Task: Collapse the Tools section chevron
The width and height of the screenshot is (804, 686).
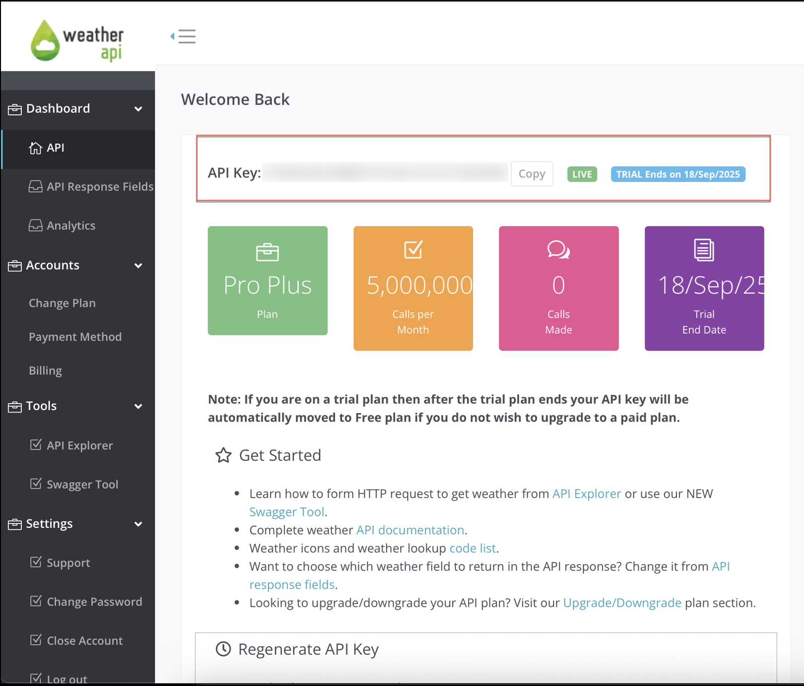Action: pyautogui.click(x=138, y=406)
